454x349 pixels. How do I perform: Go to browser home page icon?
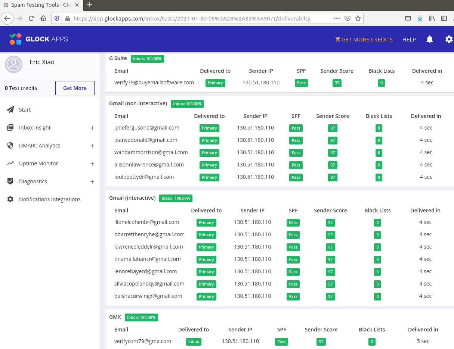coord(43,18)
